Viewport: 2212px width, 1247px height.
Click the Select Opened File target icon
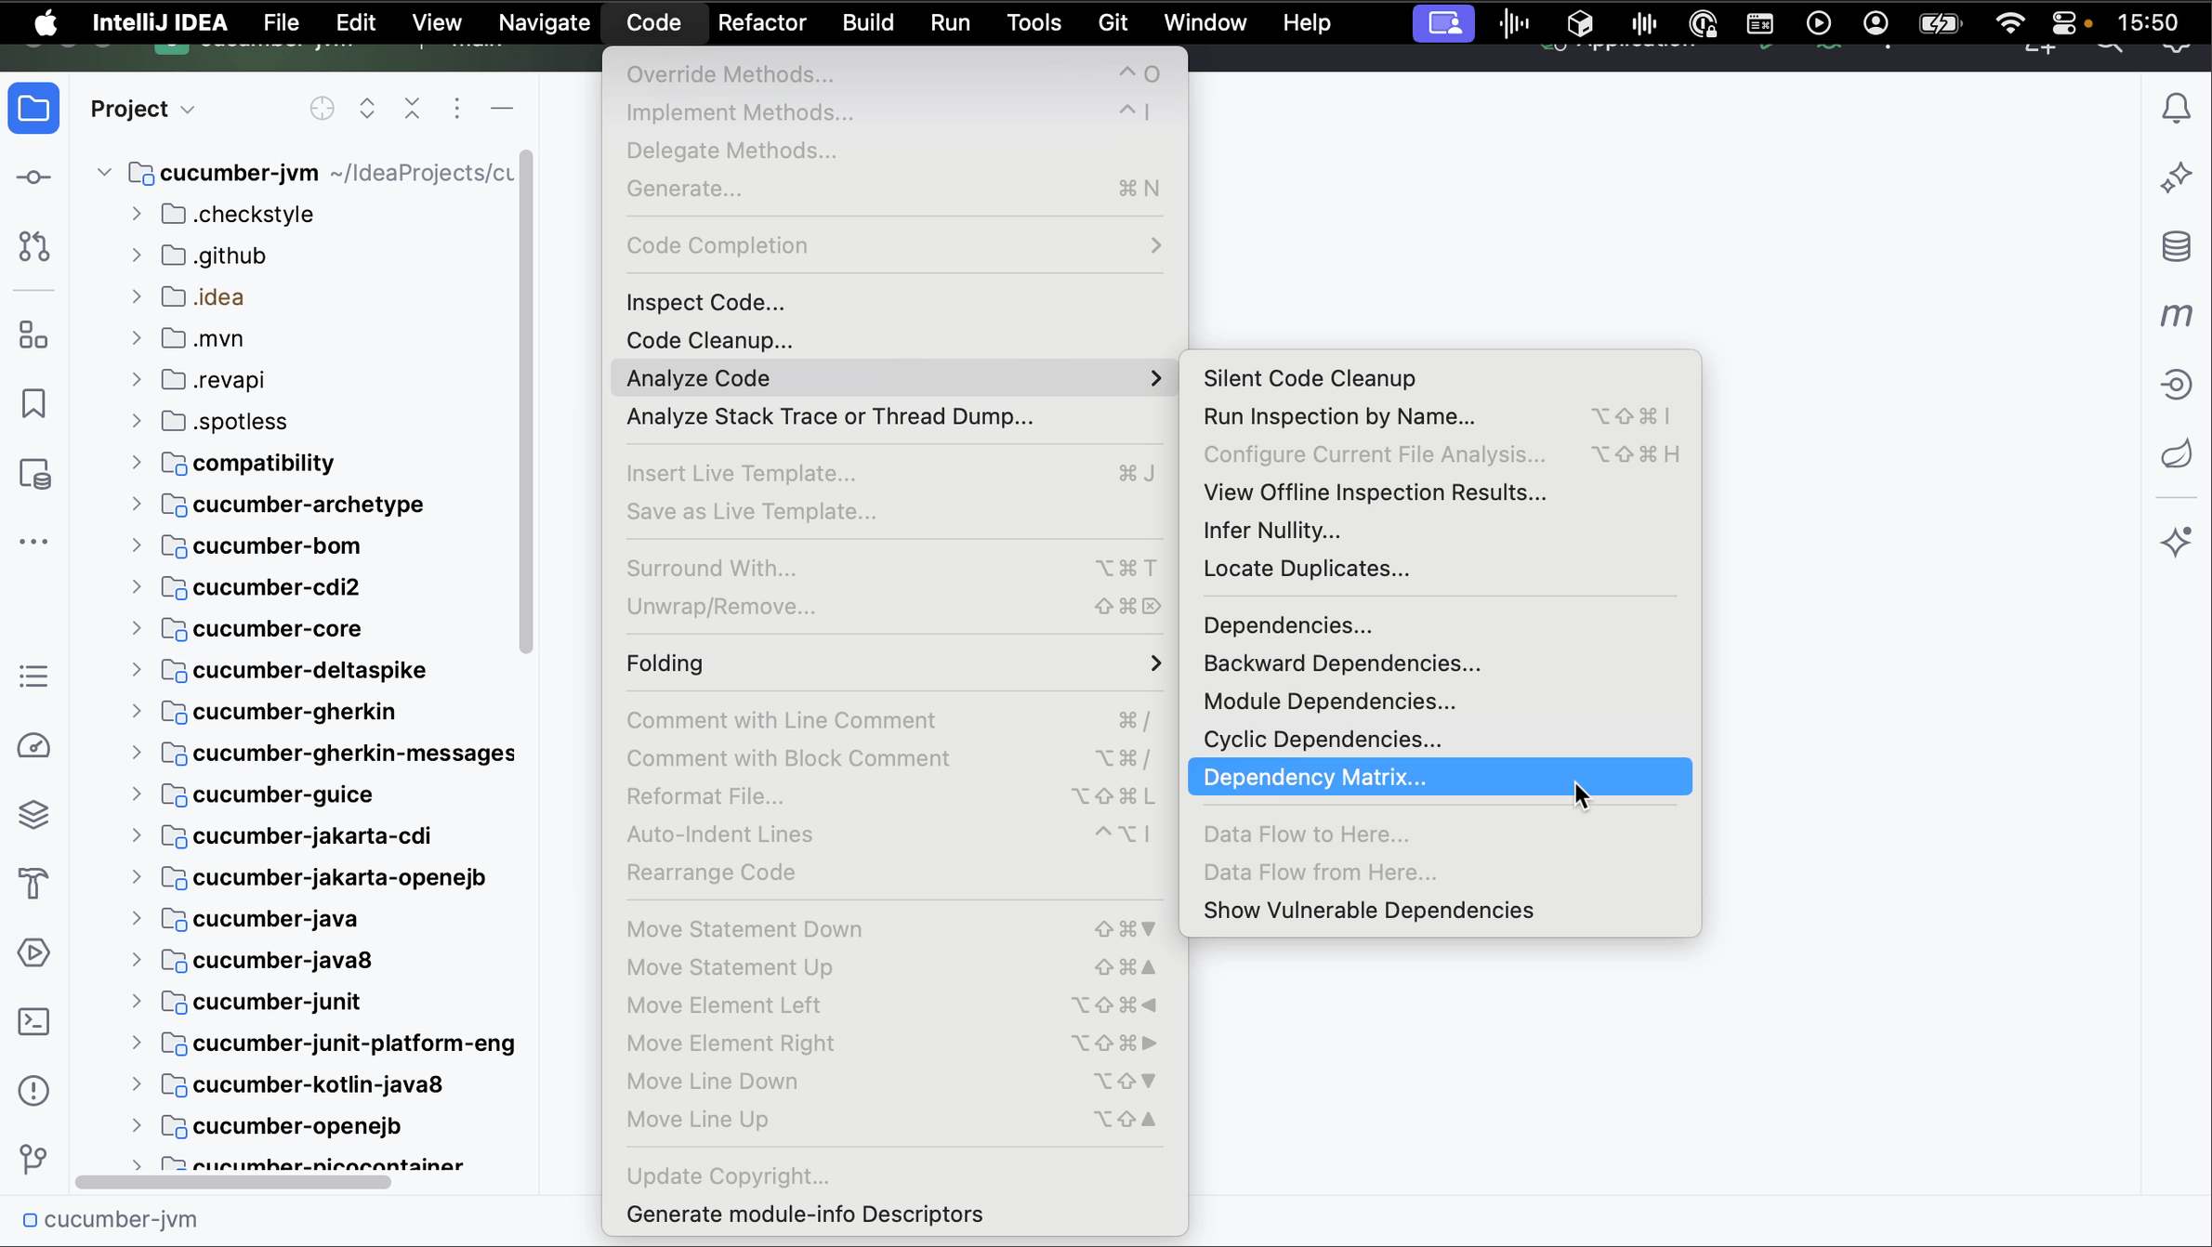pyautogui.click(x=322, y=109)
